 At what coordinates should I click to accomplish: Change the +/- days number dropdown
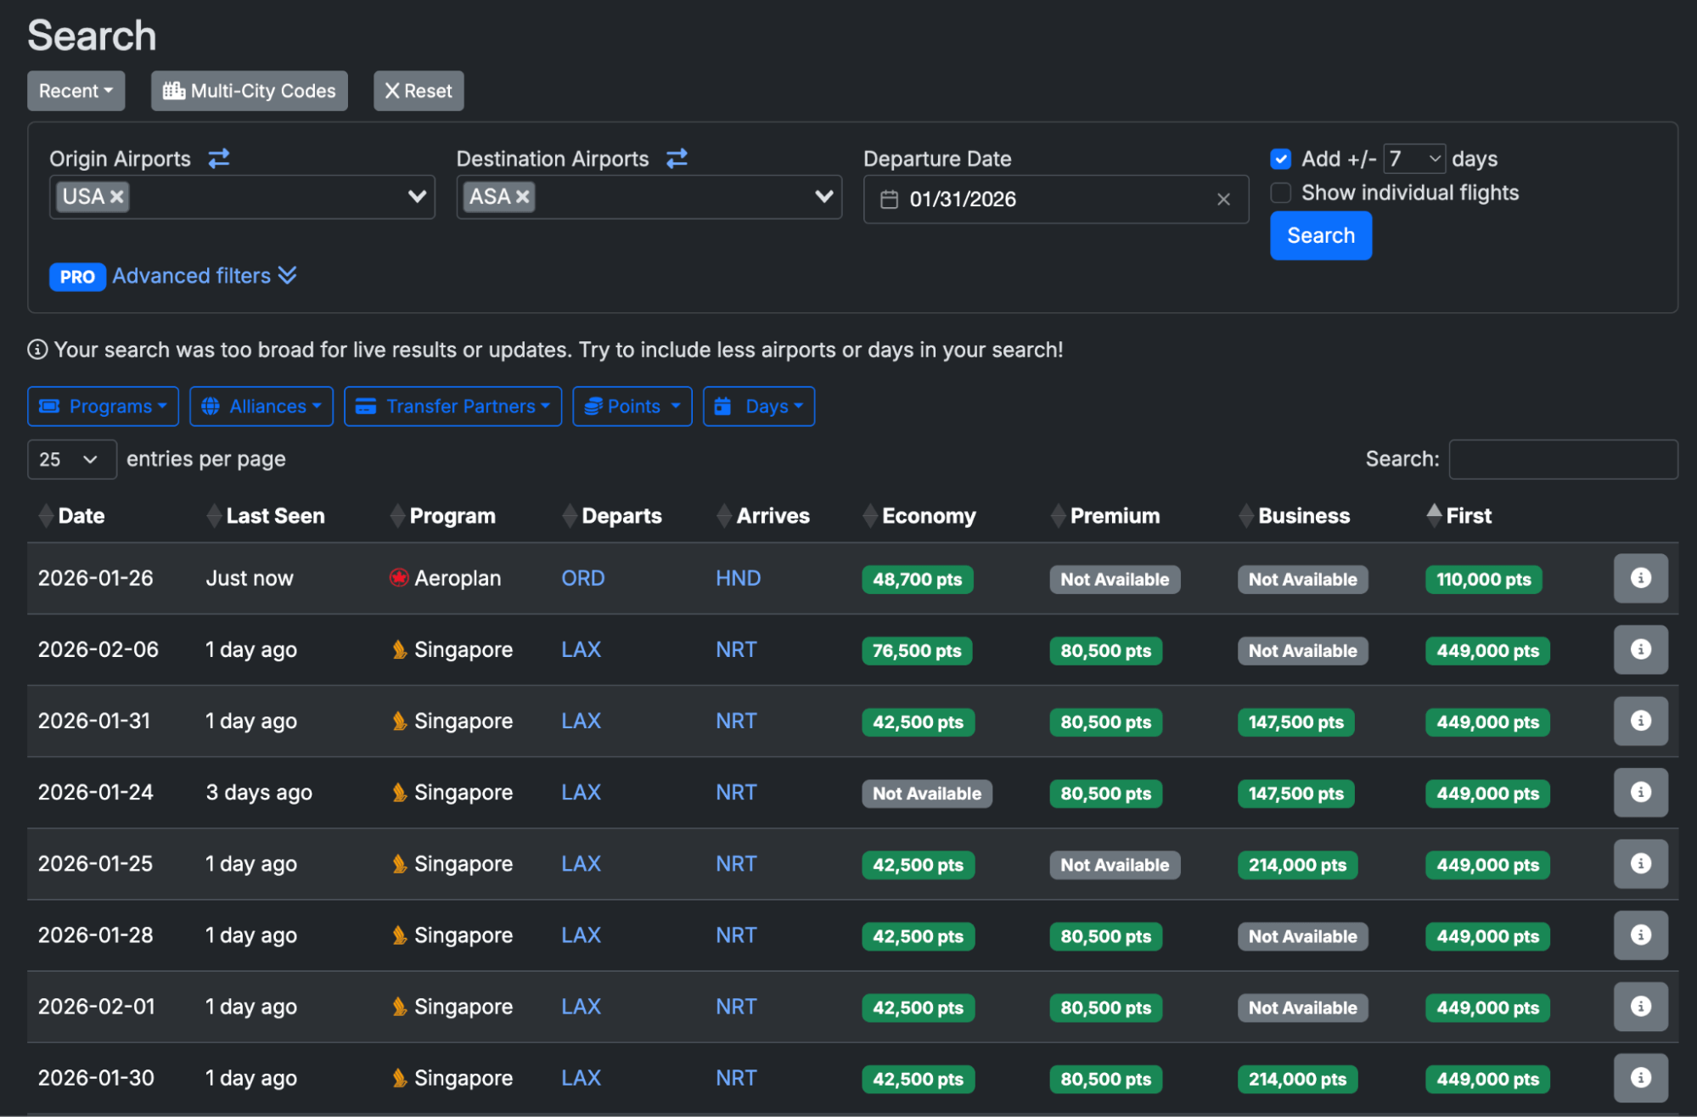[x=1413, y=160]
